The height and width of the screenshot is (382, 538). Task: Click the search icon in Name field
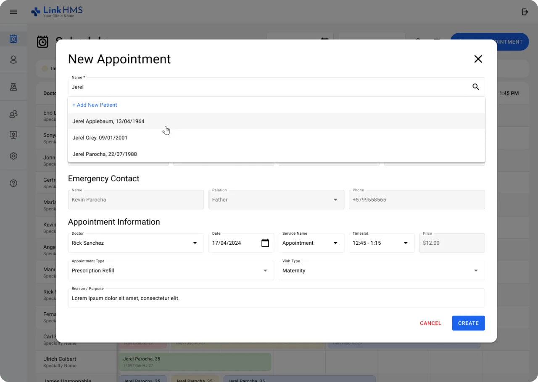click(476, 87)
